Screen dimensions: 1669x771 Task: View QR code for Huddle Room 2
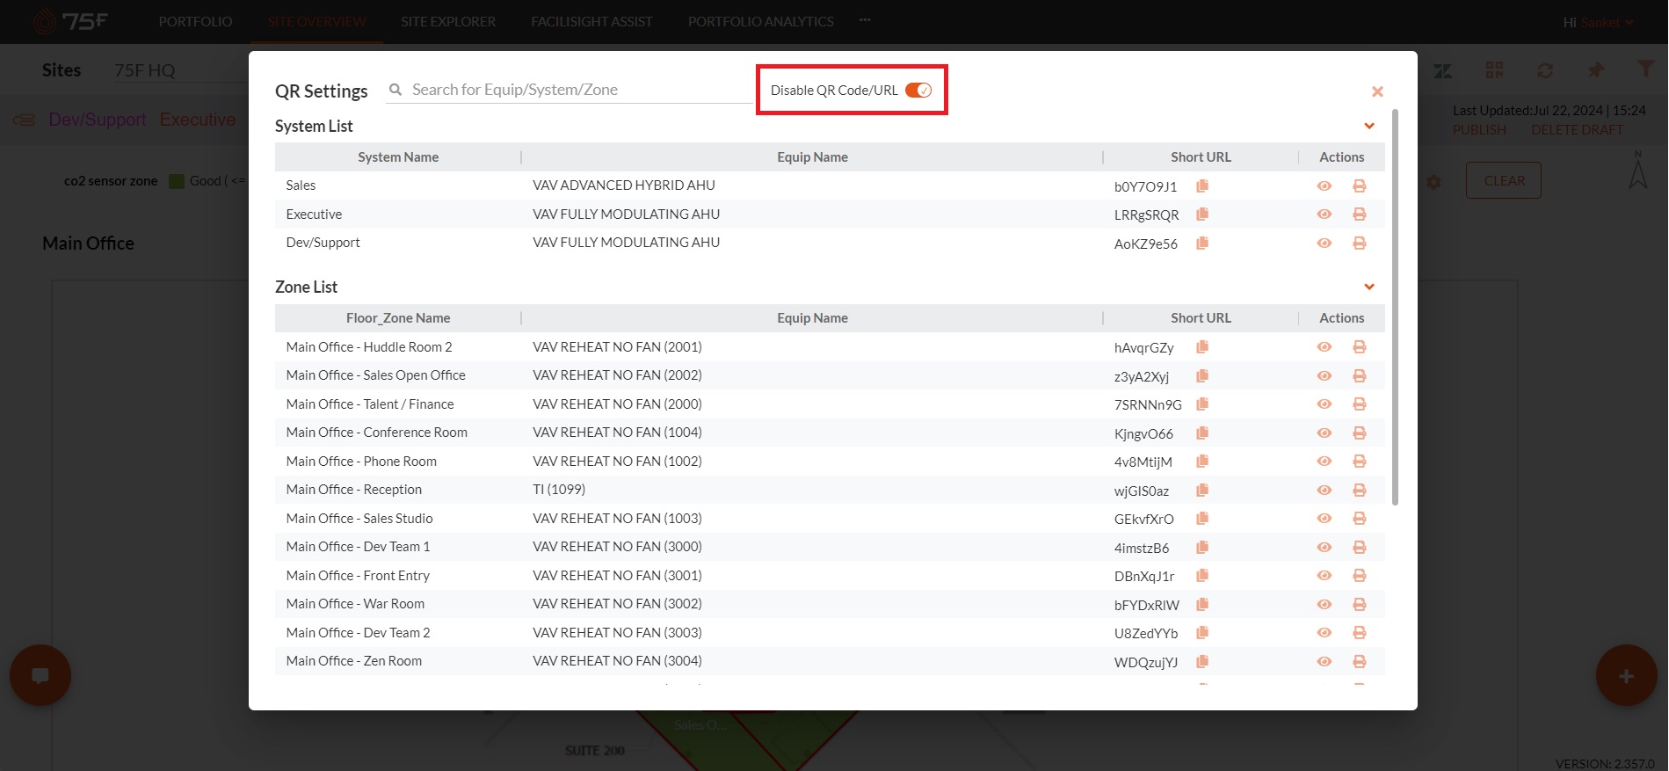1324,347
